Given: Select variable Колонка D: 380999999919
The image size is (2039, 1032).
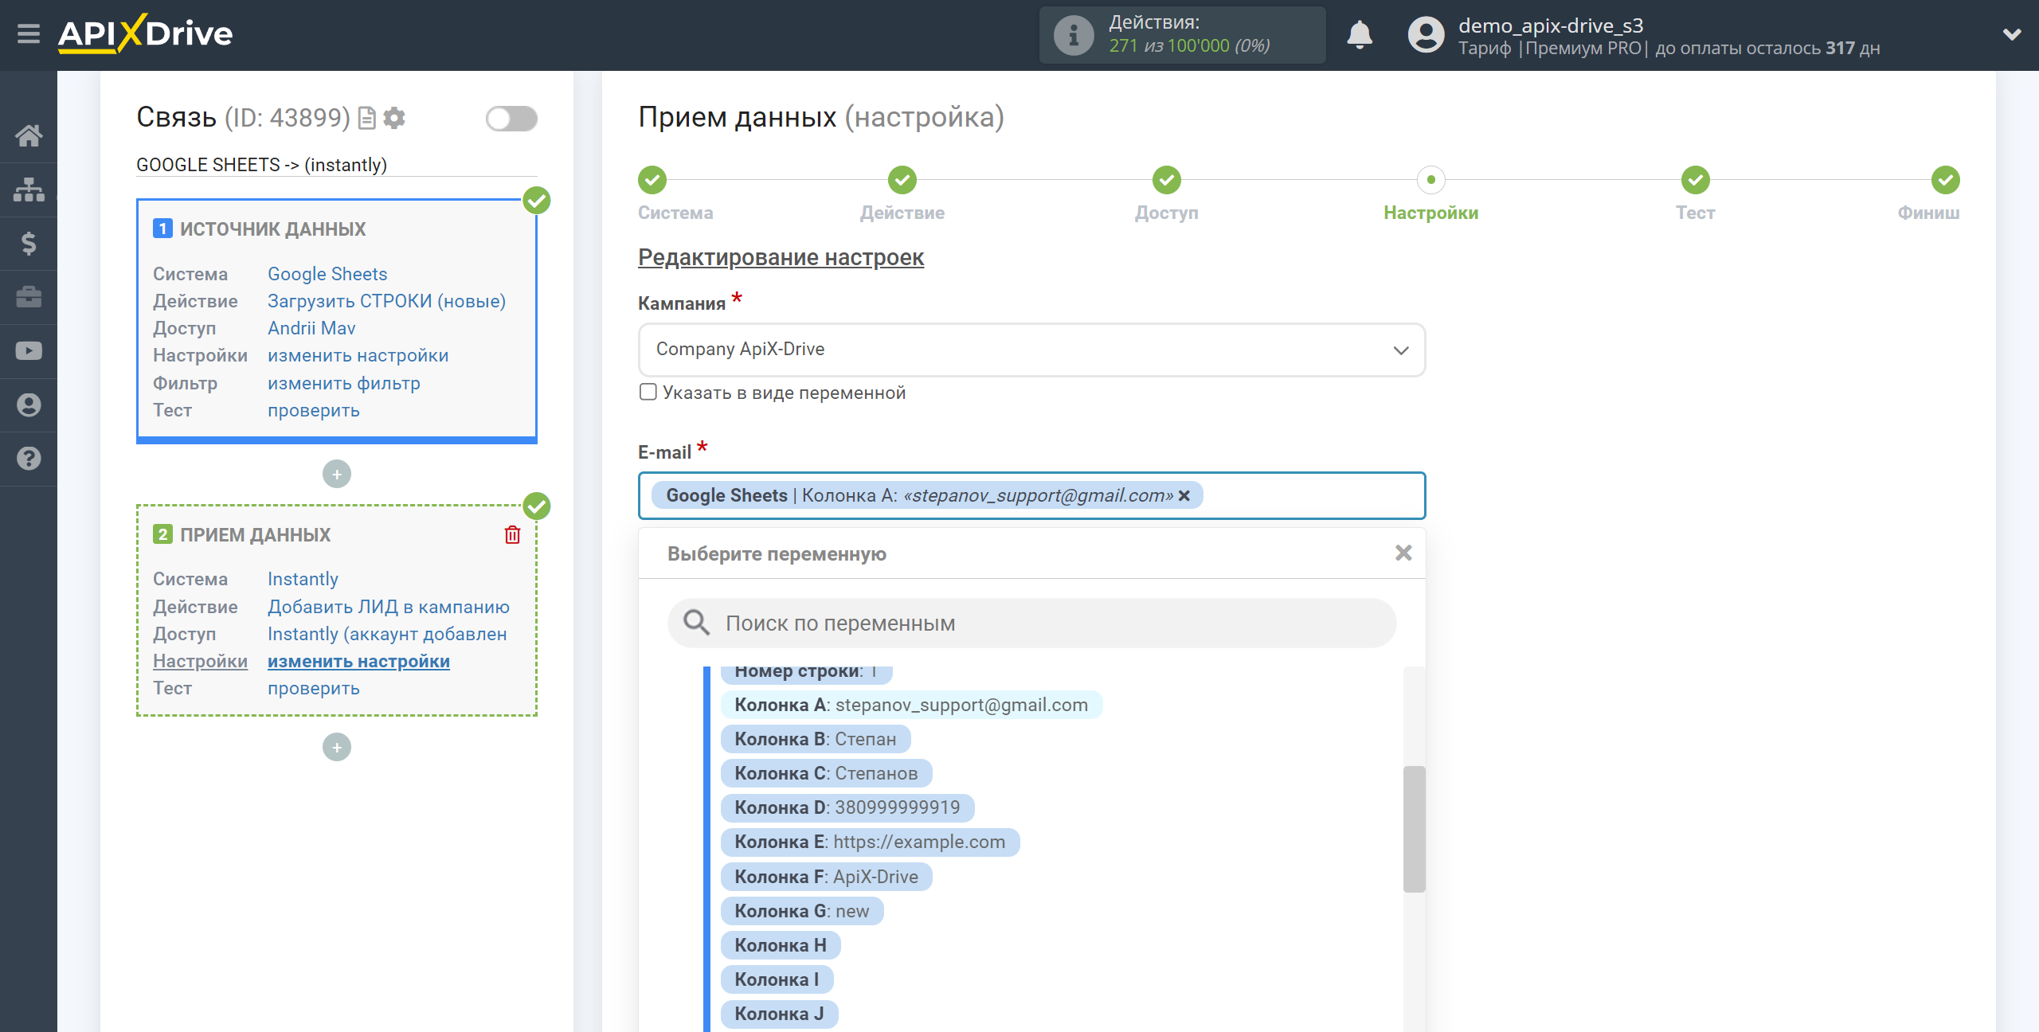Looking at the screenshot, I should 847,807.
